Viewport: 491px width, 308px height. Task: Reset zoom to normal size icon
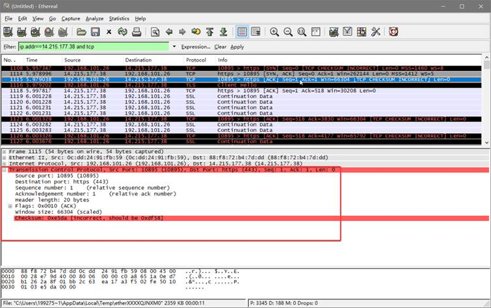coord(302,32)
